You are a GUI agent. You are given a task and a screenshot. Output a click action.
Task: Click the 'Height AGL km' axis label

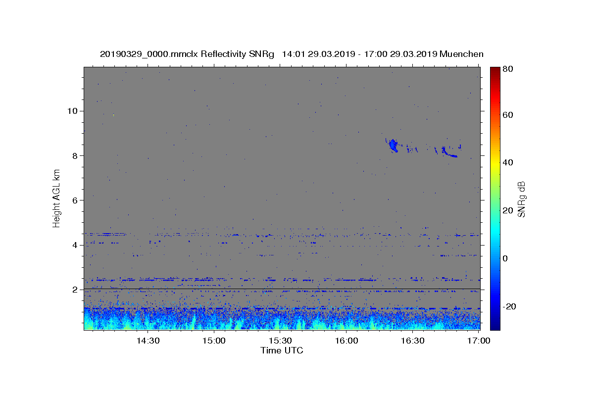click(x=57, y=198)
